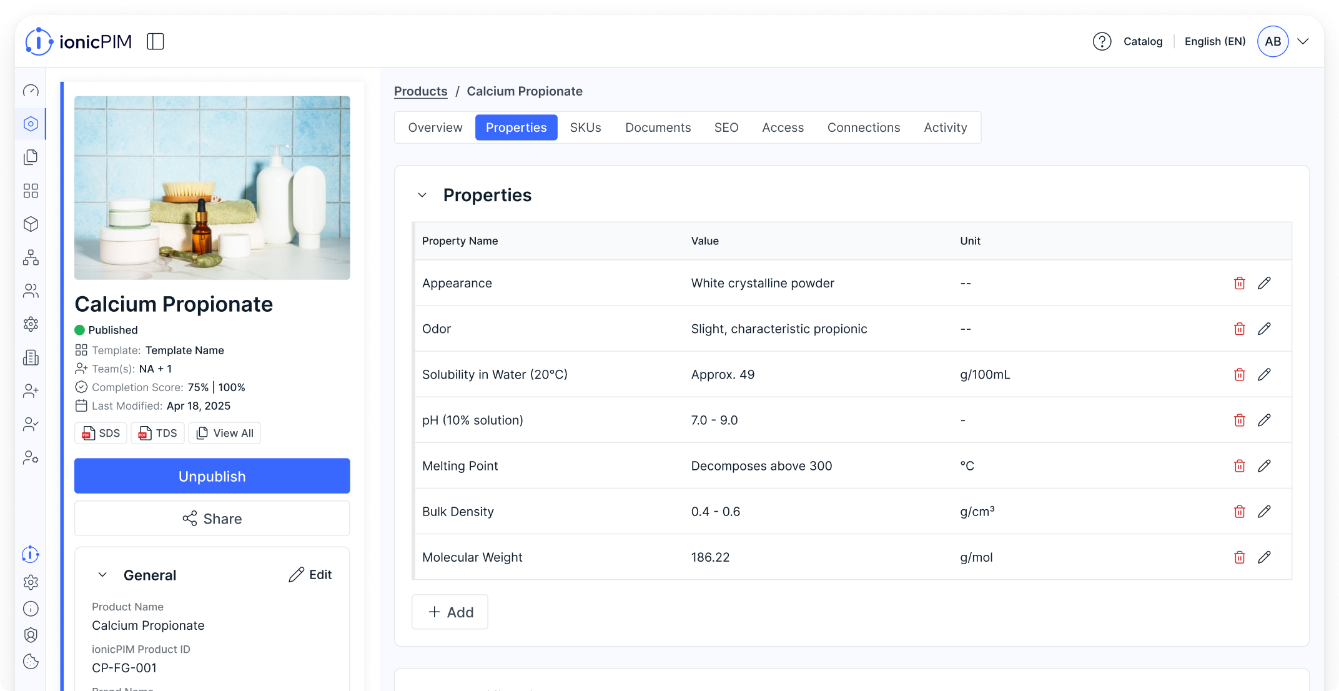Click the Products breadcrumb link
Image resolution: width=1339 pixels, height=691 pixels.
(x=420, y=91)
